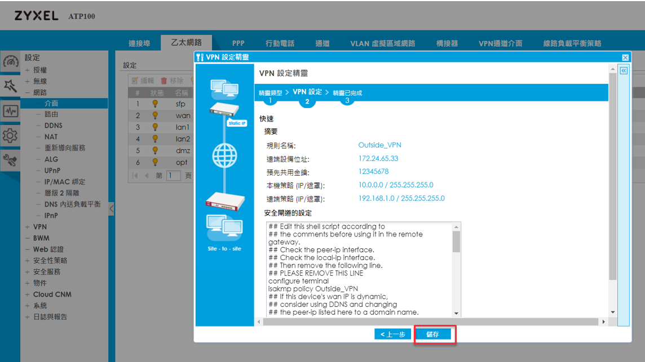Switch to the VPN通道介面 tab
The image size is (645, 362).
[x=500, y=43]
